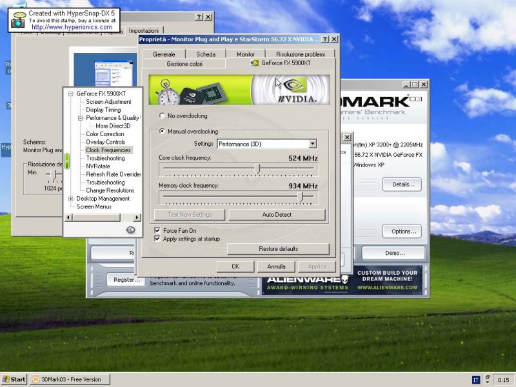Click the horizontal scrollbar thumb under the tree

96,217
